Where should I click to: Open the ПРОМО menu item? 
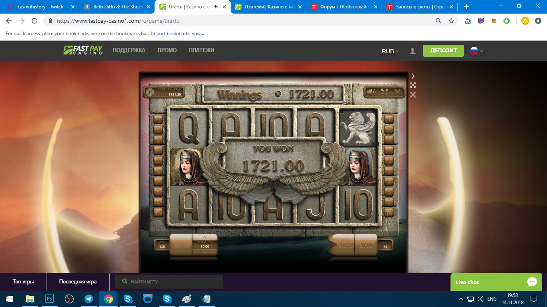(167, 50)
